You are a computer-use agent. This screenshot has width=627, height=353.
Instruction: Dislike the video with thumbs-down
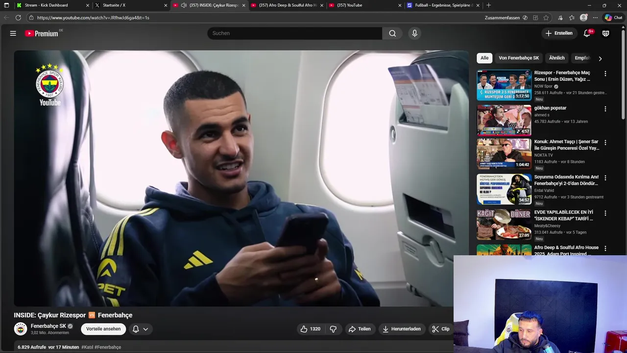click(333, 329)
